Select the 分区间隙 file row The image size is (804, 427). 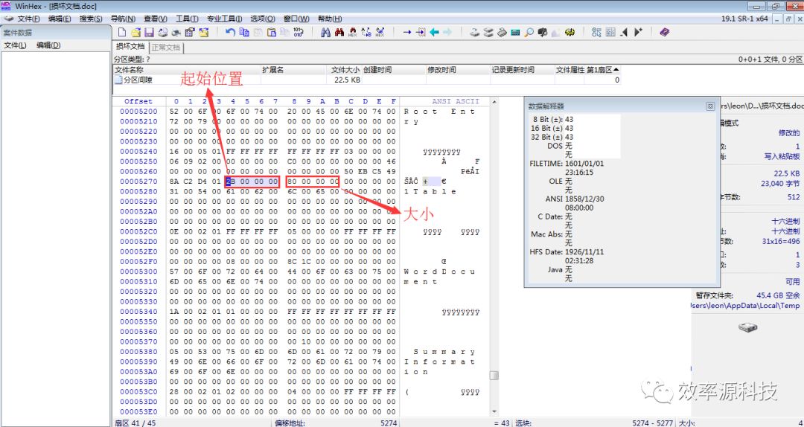click(366, 80)
